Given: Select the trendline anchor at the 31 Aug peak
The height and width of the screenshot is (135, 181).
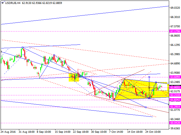Looking at the screenshot, I should coord(23,47).
